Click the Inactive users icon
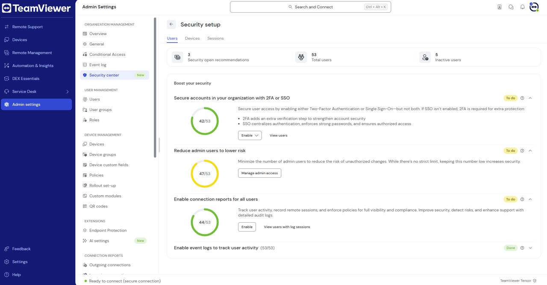 [x=425, y=57]
